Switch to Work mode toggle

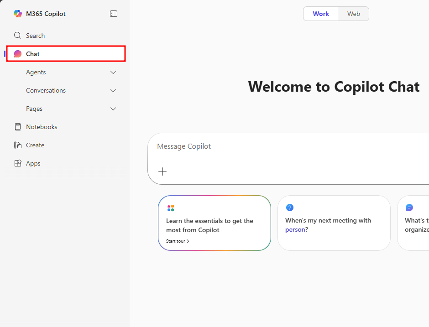[x=321, y=14]
